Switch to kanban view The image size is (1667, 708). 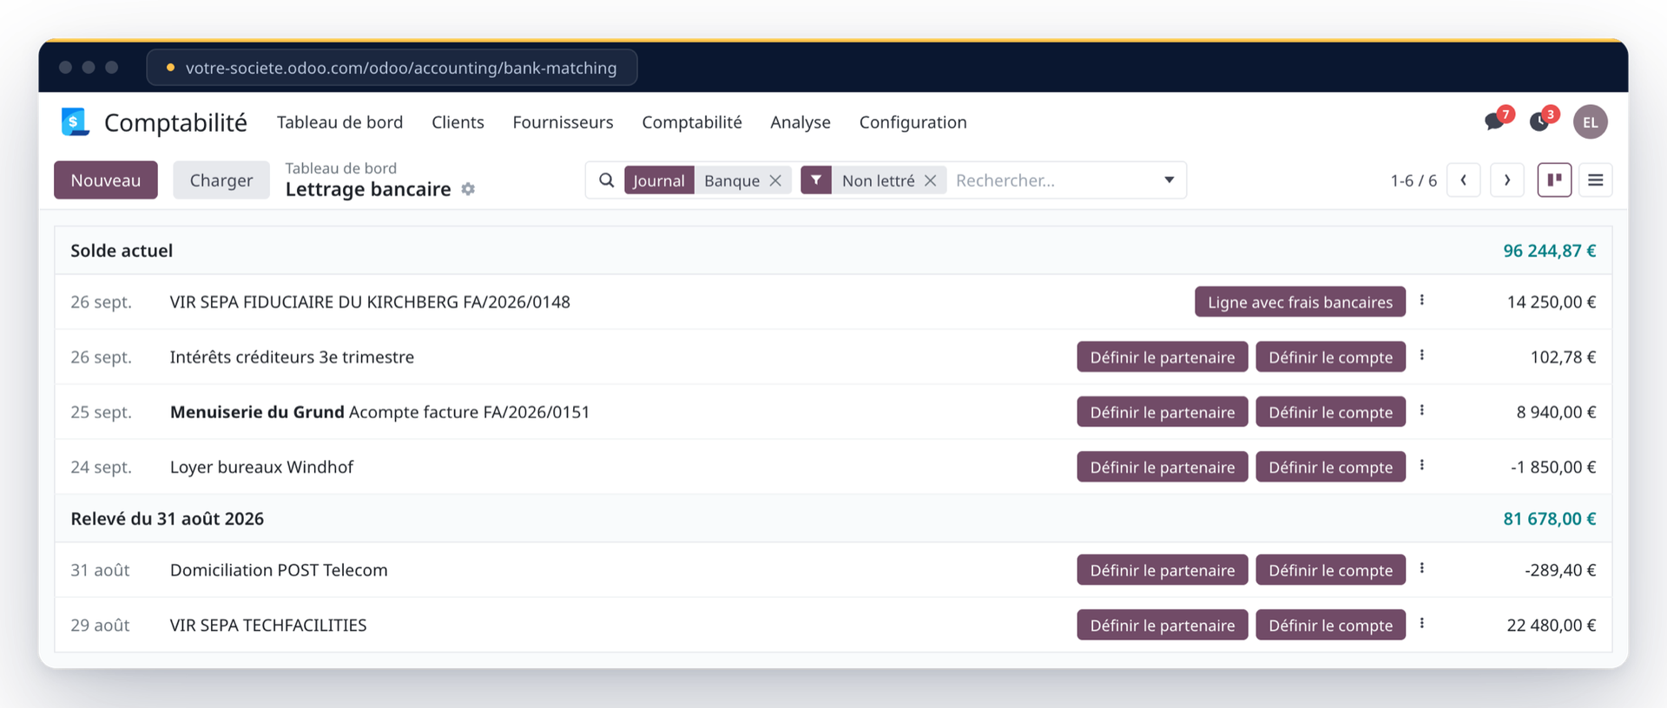click(x=1555, y=180)
